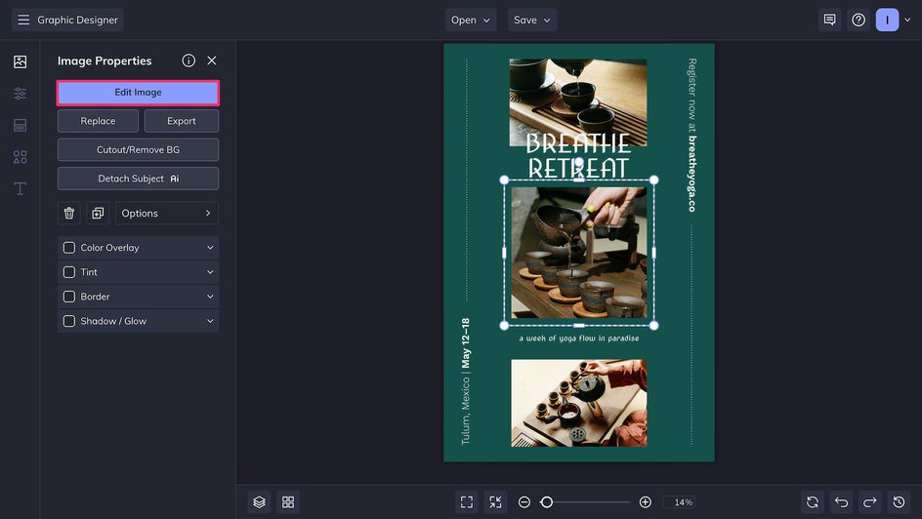Open the Open dropdown menu
The width and height of the screenshot is (922, 519).
tap(472, 20)
